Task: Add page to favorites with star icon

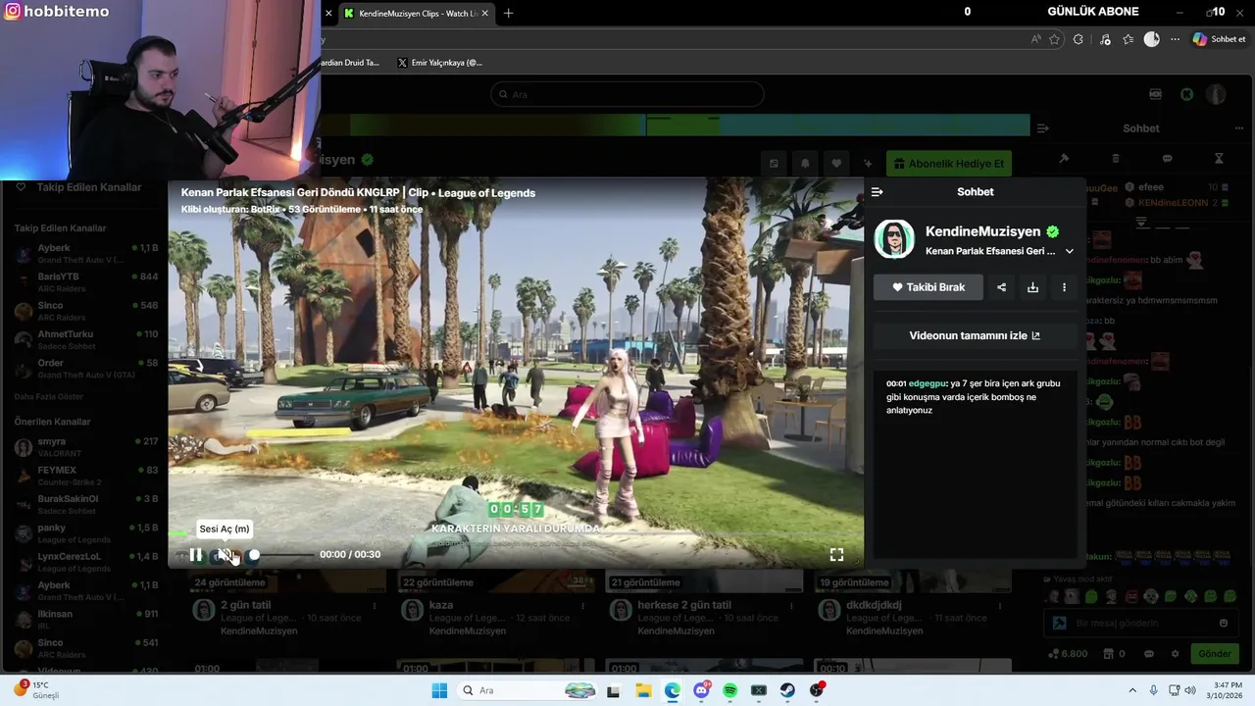Action: [1055, 39]
